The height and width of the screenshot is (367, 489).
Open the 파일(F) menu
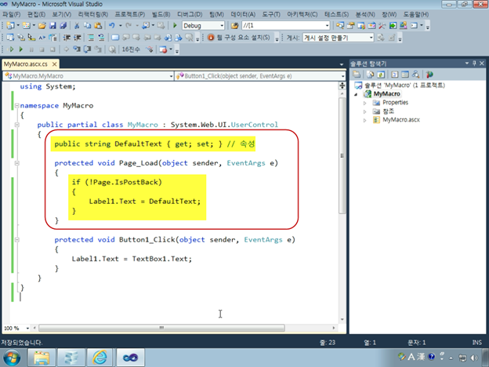pyautogui.click(x=11, y=14)
